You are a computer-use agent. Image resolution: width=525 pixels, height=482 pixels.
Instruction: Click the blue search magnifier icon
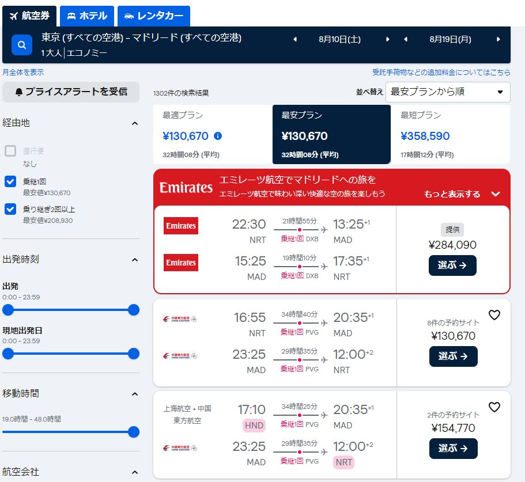tap(22, 45)
